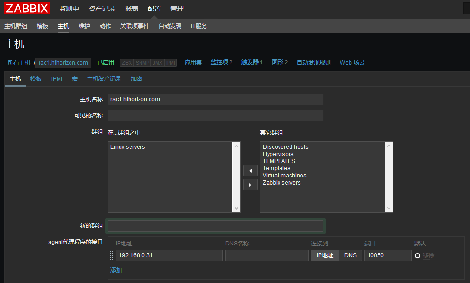Open the 监控项 link
This screenshot has width=470, height=283.
click(220, 62)
